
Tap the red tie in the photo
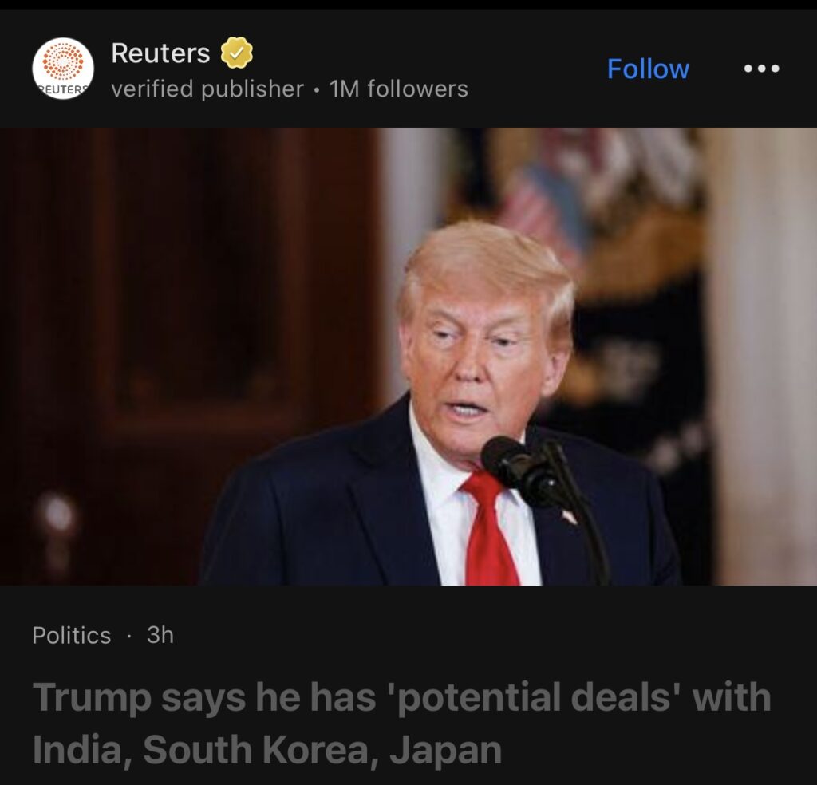pyautogui.click(x=489, y=529)
